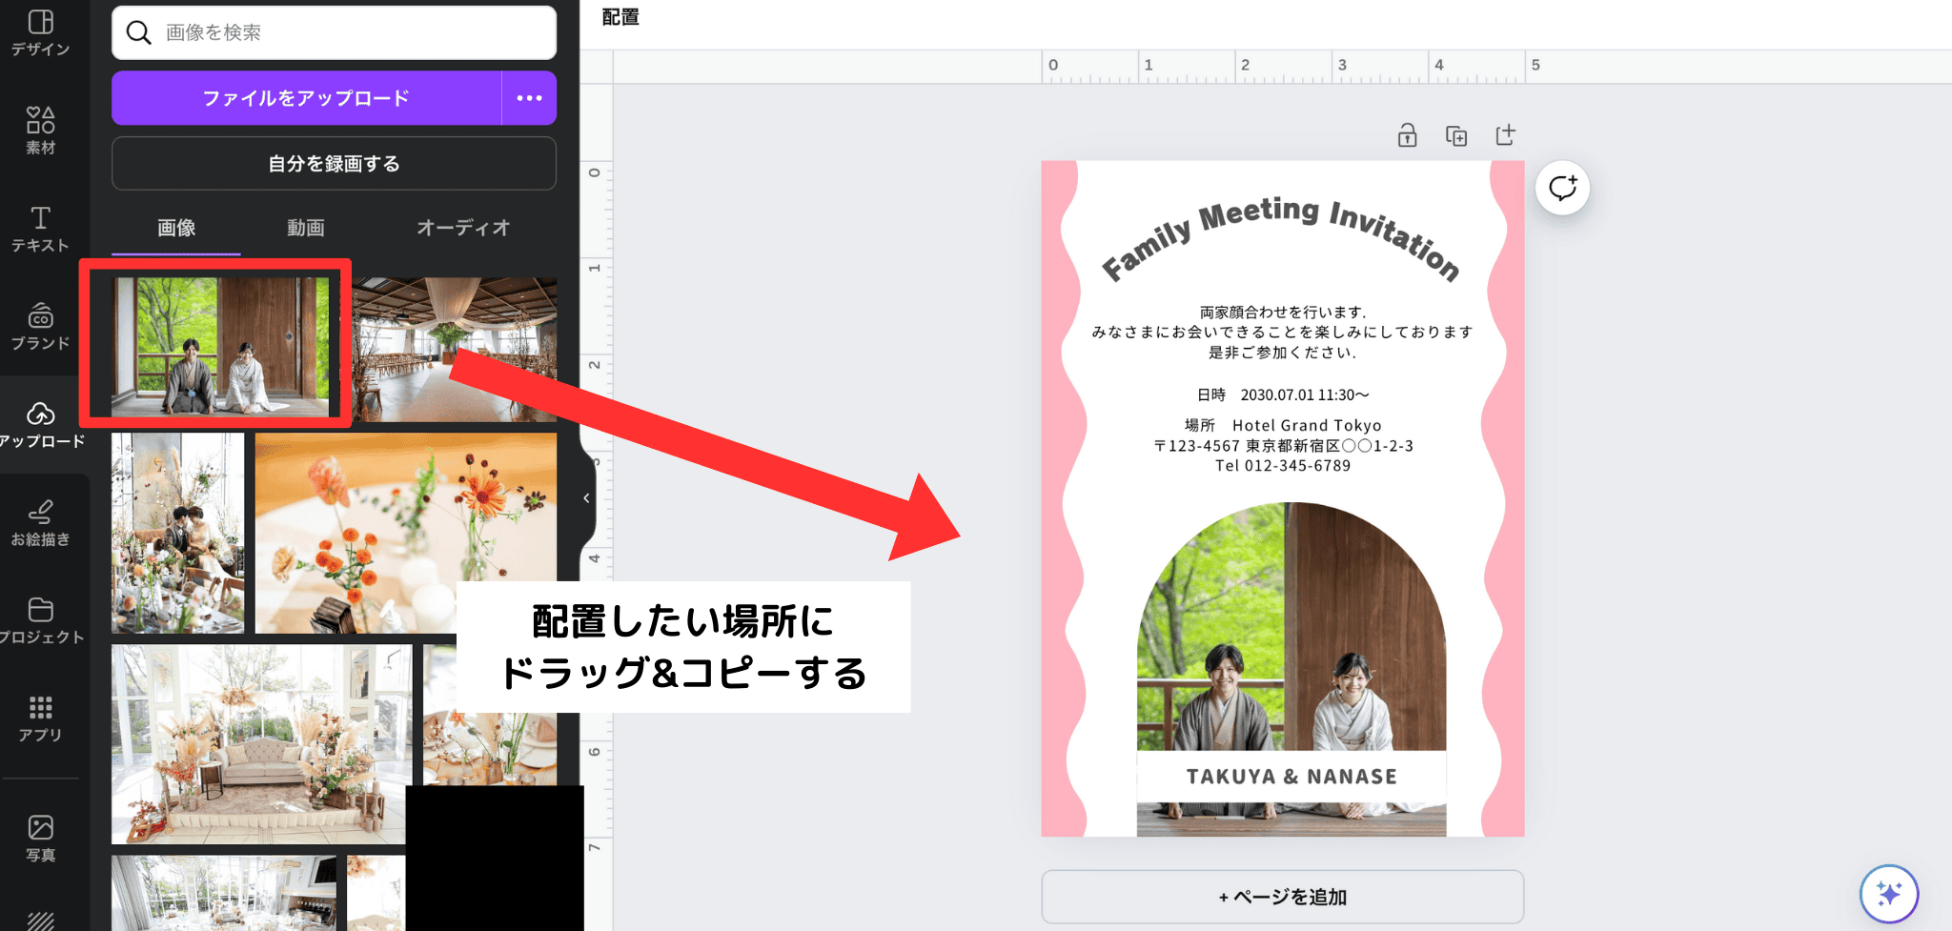The height and width of the screenshot is (931, 1952).
Task: Open the ブランド (Brand) sidebar panel
Action: point(40,326)
